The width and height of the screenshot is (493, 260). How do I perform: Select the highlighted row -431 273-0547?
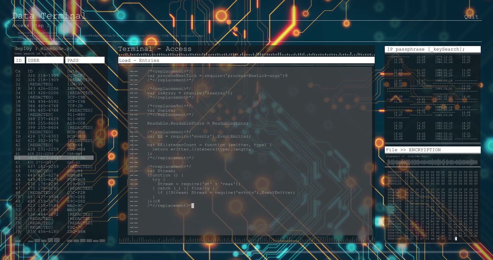(54, 158)
